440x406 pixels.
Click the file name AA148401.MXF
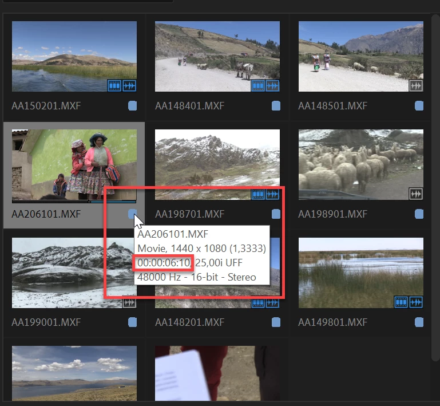(190, 106)
